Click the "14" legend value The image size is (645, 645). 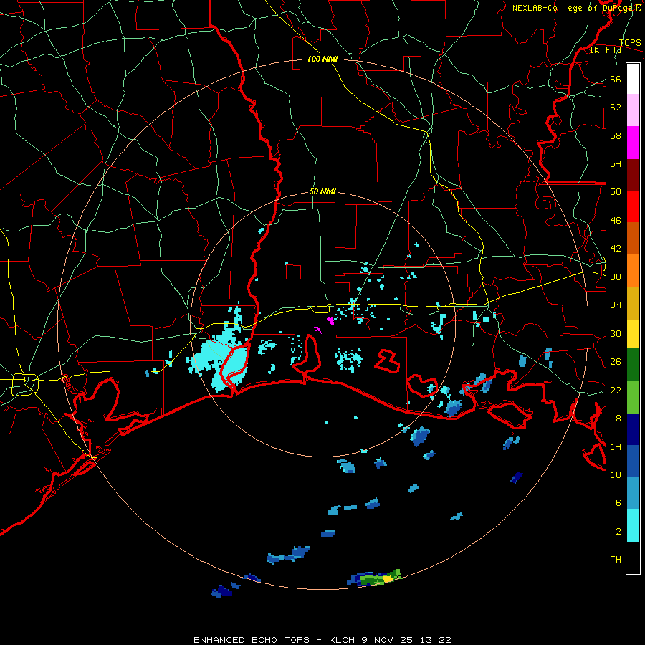pos(616,446)
